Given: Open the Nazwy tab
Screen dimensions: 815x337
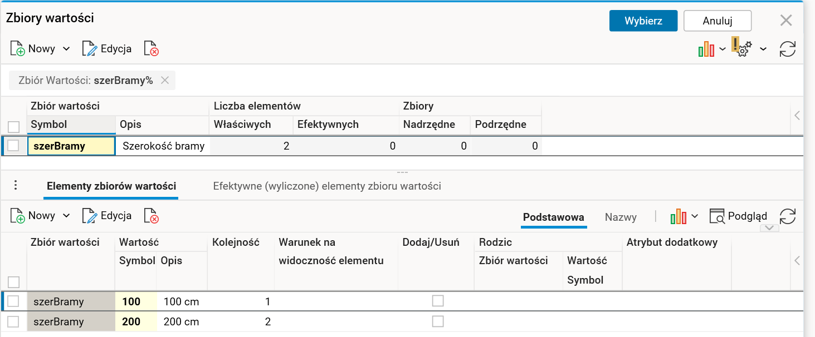Looking at the screenshot, I should 620,217.
